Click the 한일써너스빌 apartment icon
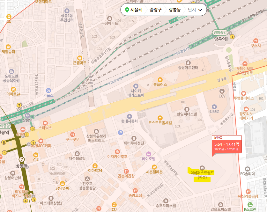The width and height of the screenshot is (267, 212). coord(187,109)
